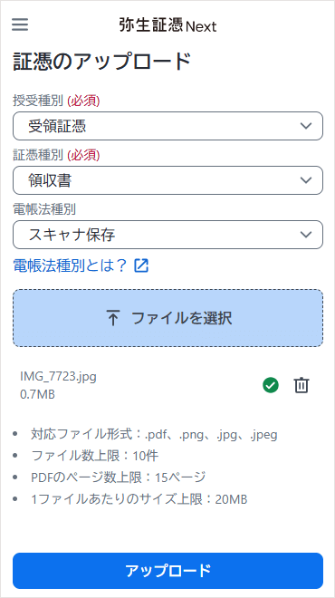The width and height of the screenshot is (335, 598).
Task: Open the 授受種別 dropdown showing 受領証憑
Action: 167,126
